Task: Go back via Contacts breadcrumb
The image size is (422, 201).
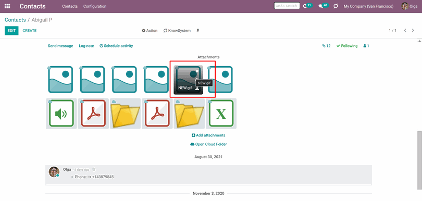Action: [15, 20]
